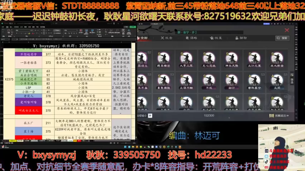Select the 城南花已开 cell

(28, 79)
